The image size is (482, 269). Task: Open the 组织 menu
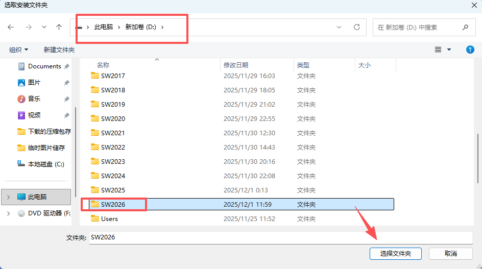click(x=18, y=50)
